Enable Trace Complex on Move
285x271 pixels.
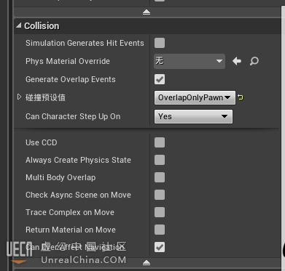tap(160, 212)
